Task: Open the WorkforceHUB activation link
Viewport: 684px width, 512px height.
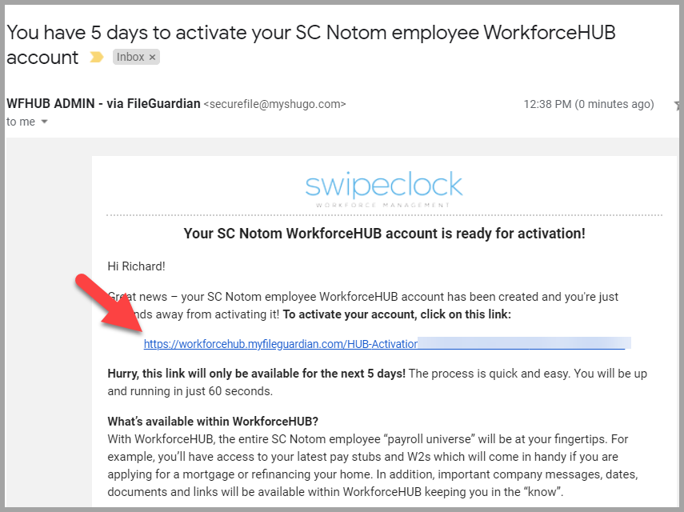Action: pyautogui.click(x=280, y=343)
